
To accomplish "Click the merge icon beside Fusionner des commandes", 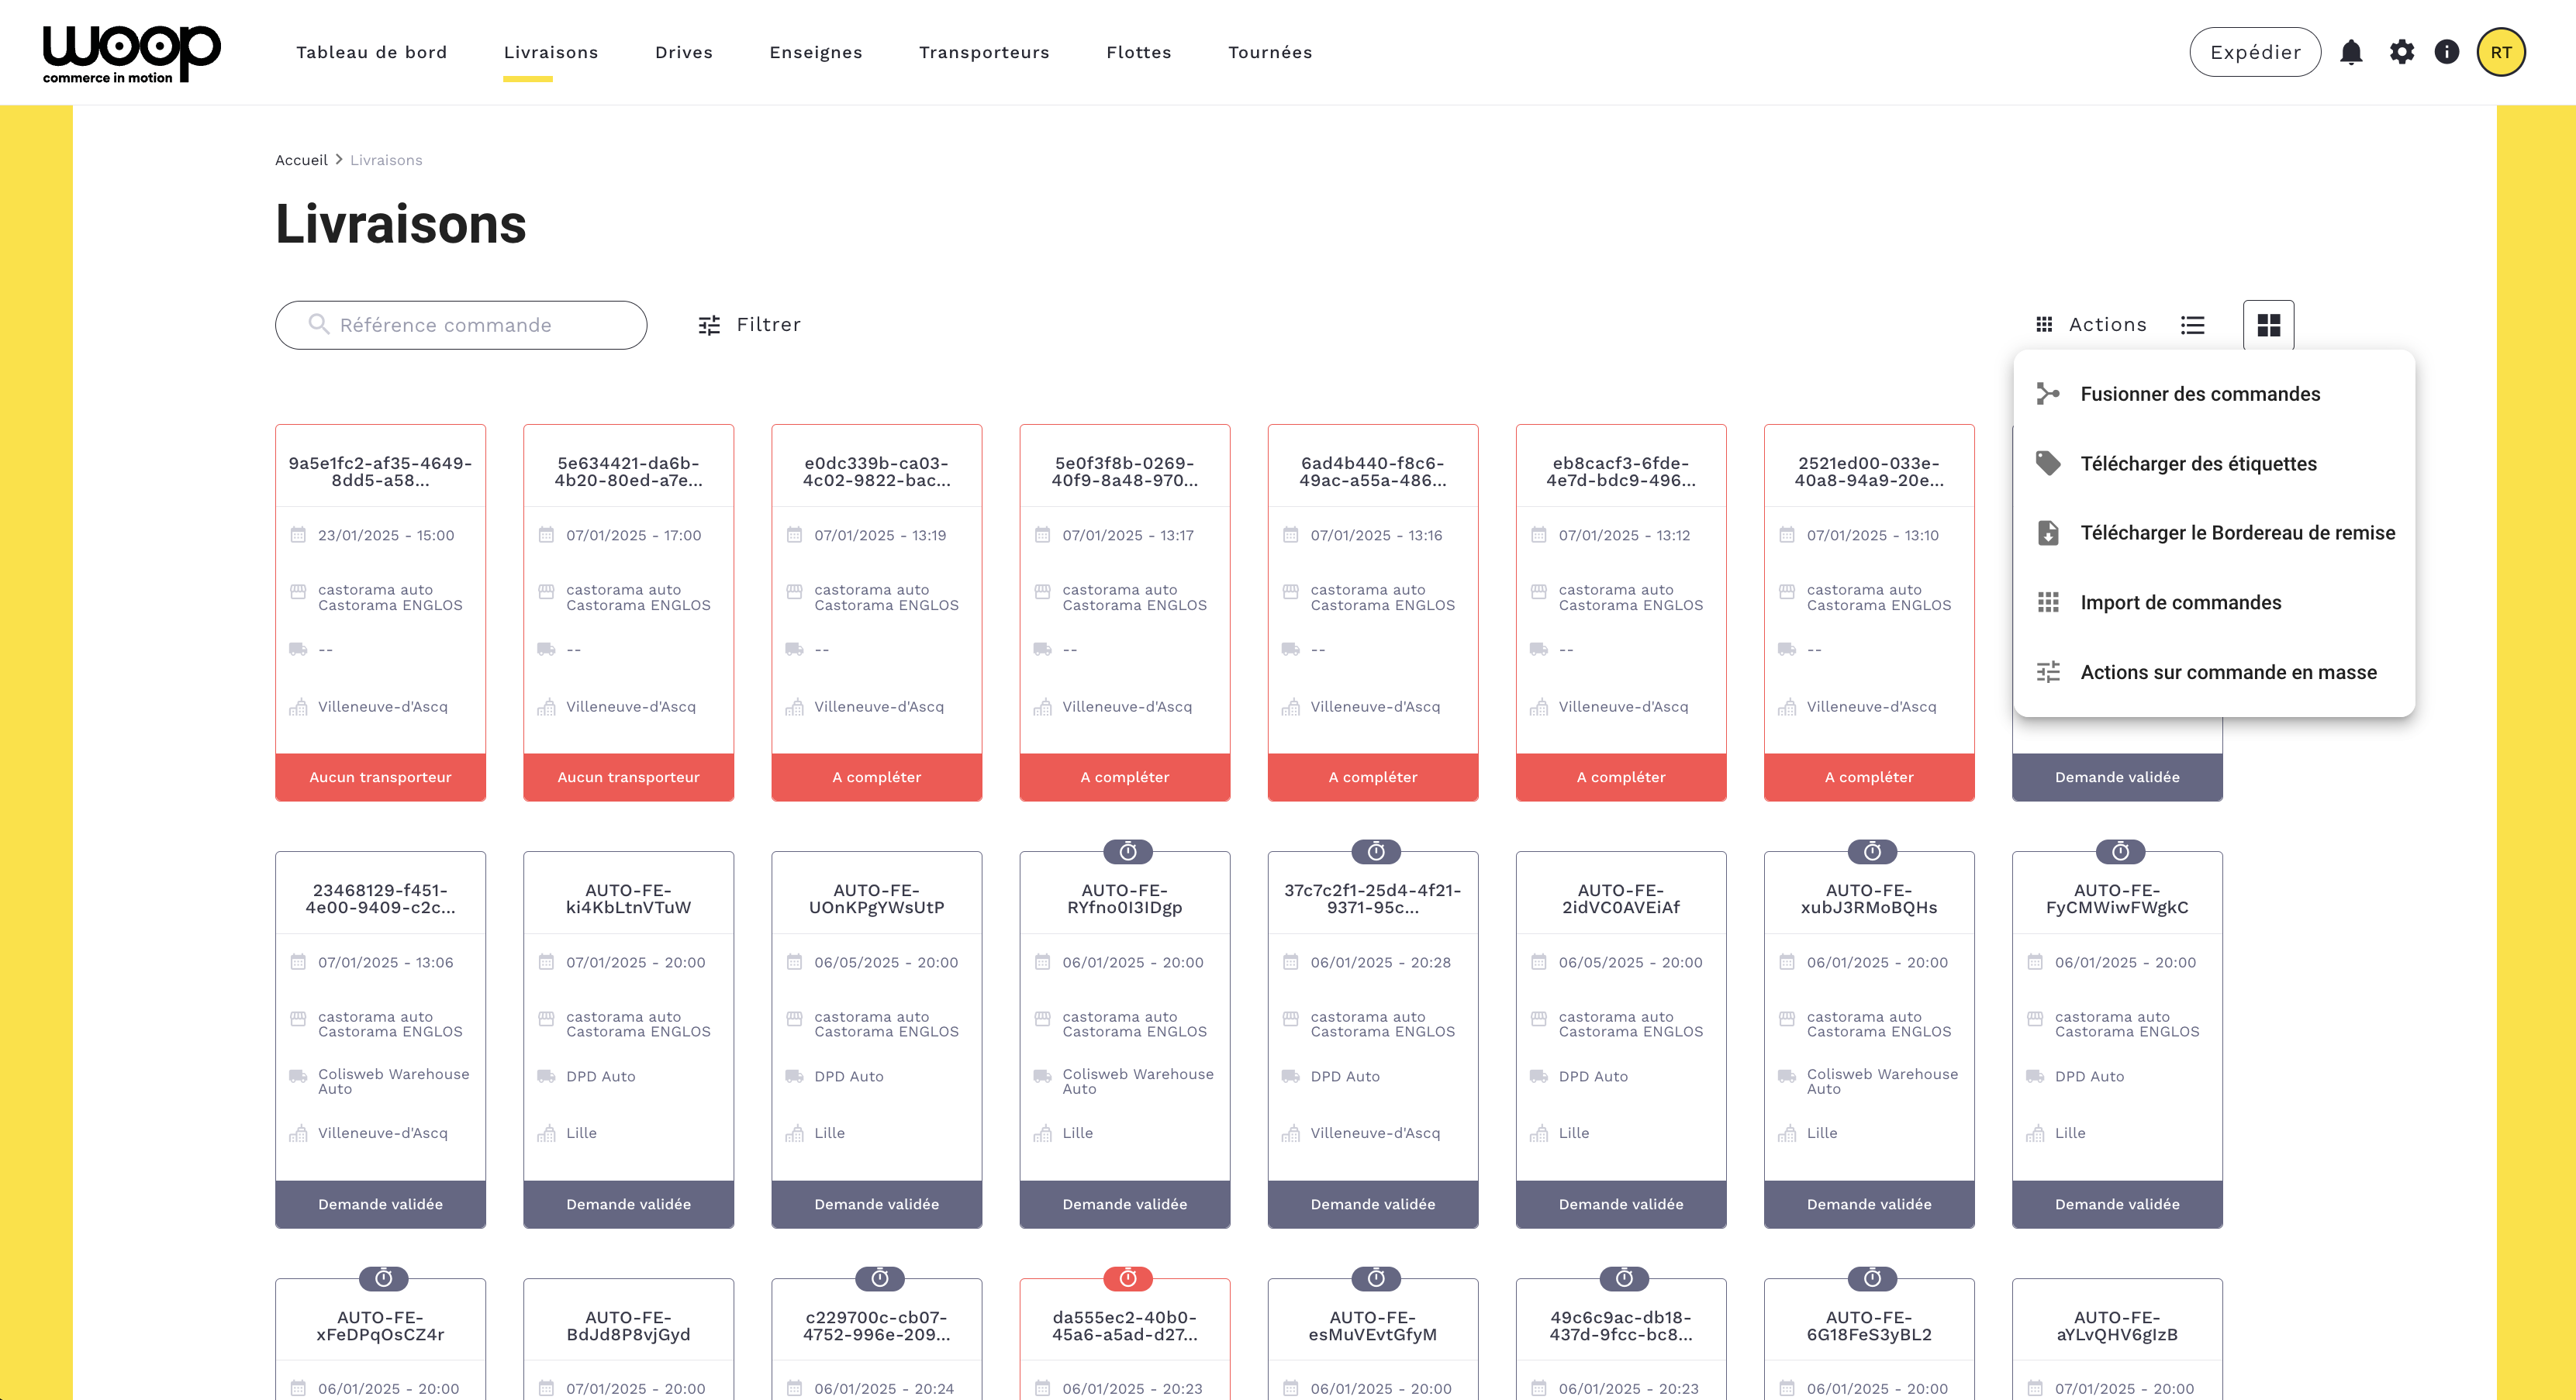I will [x=2048, y=394].
